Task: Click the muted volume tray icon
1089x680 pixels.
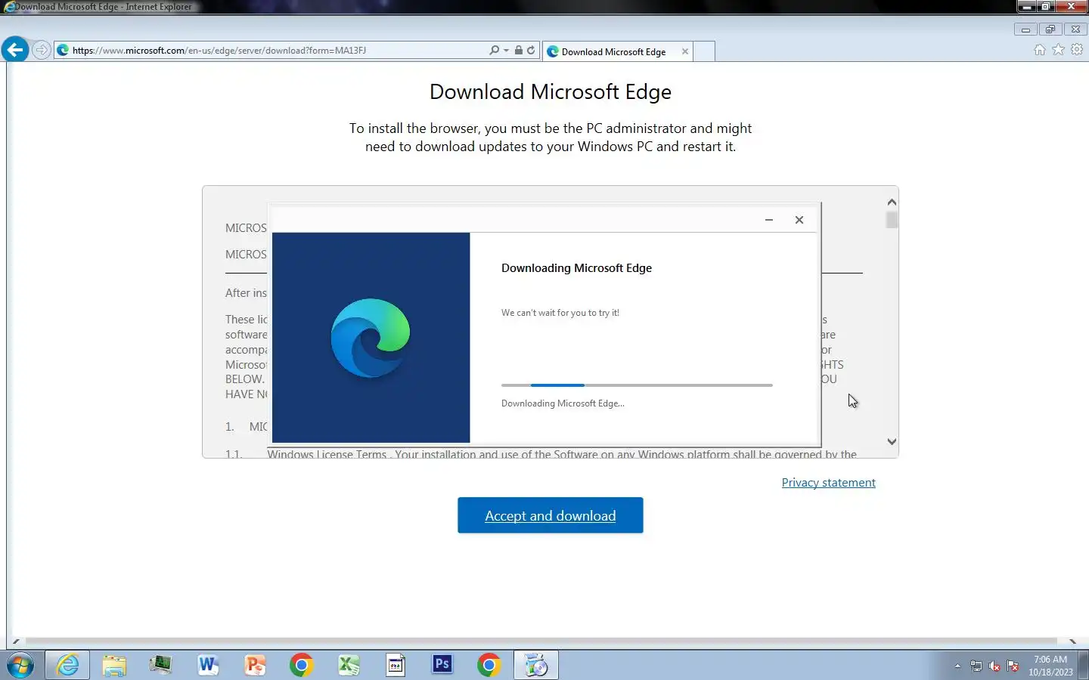Action: tap(994, 666)
